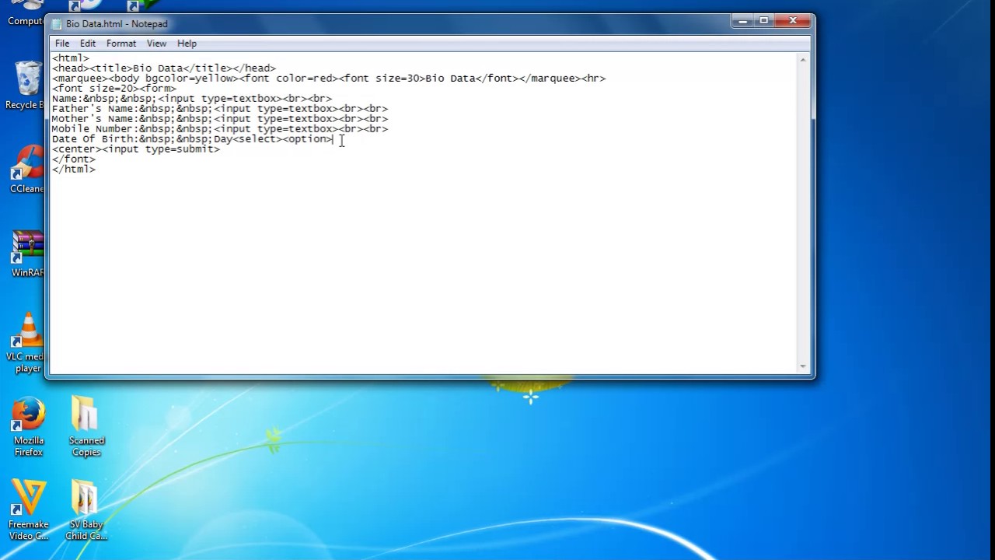Click the closing </font> tag line

tap(74, 159)
